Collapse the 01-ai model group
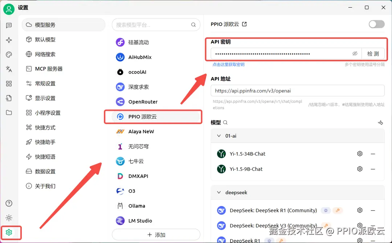 coord(219,136)
